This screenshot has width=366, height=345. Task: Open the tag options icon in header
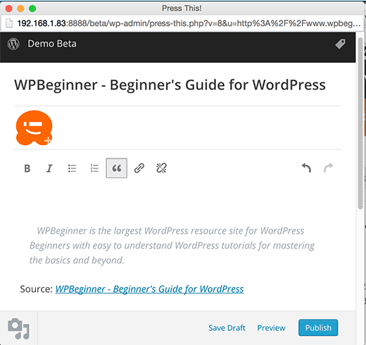coord(340,44)
